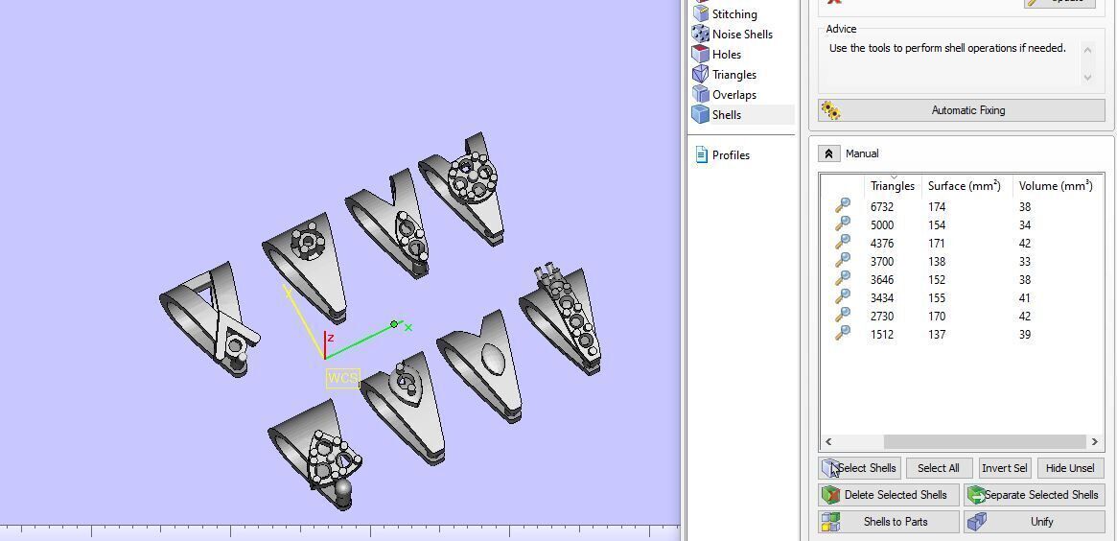Image resolution: width=1117 pixels, height=541 pixels.
Task: Select the 1512 triangle count cell
Action: point(882,335)
